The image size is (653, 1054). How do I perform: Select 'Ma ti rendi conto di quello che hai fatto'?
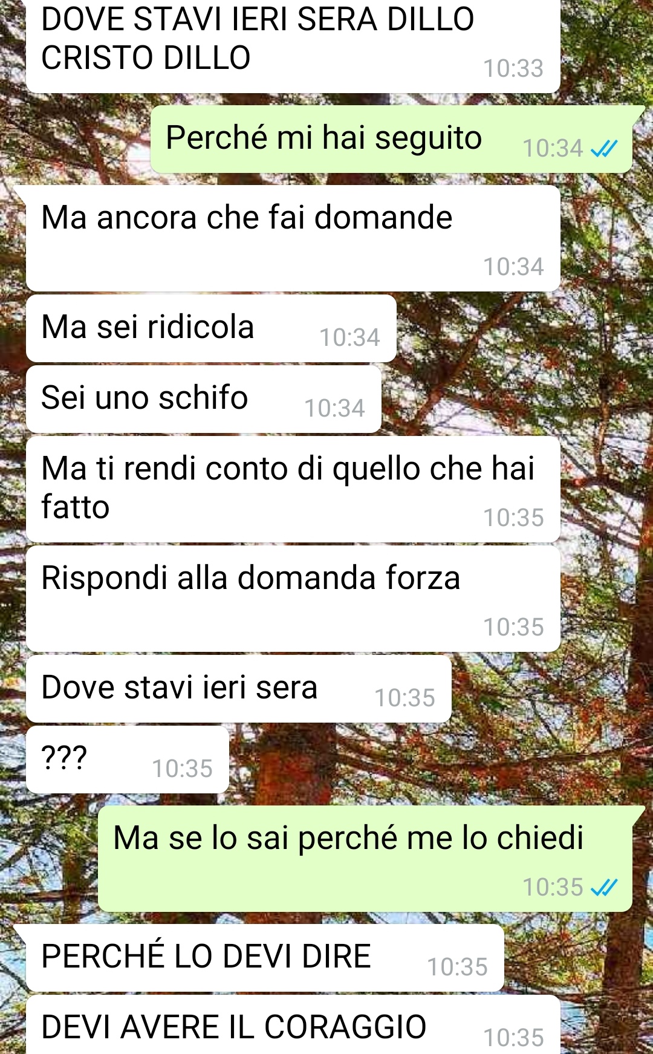[293, 489]
